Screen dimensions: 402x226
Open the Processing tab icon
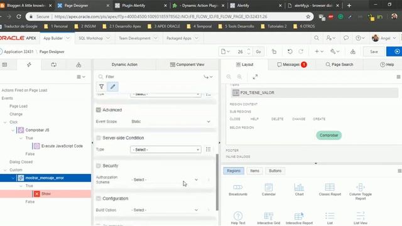[53, 65]
